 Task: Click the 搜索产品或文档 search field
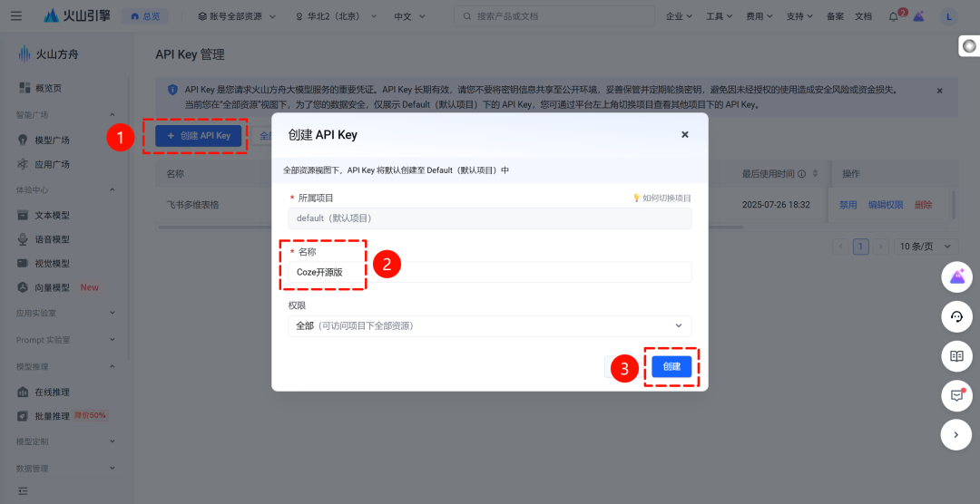(554, 16)
